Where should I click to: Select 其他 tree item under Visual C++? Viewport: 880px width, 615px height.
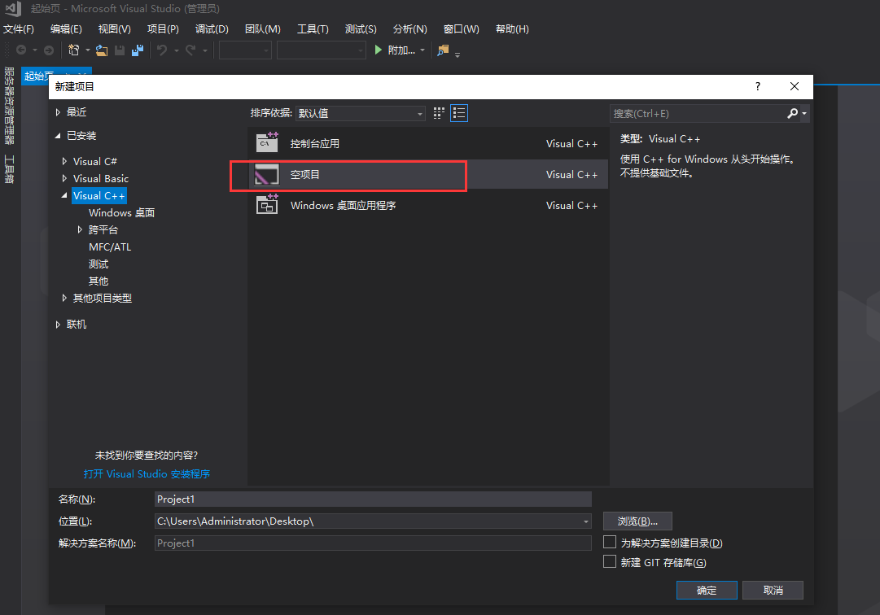[99, 281]
